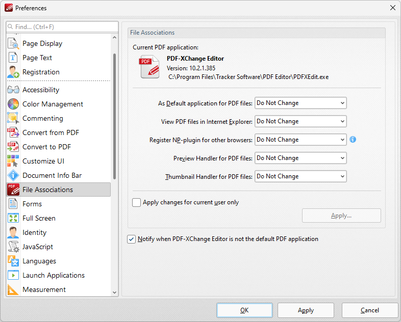Click the Languages icon

13,261
